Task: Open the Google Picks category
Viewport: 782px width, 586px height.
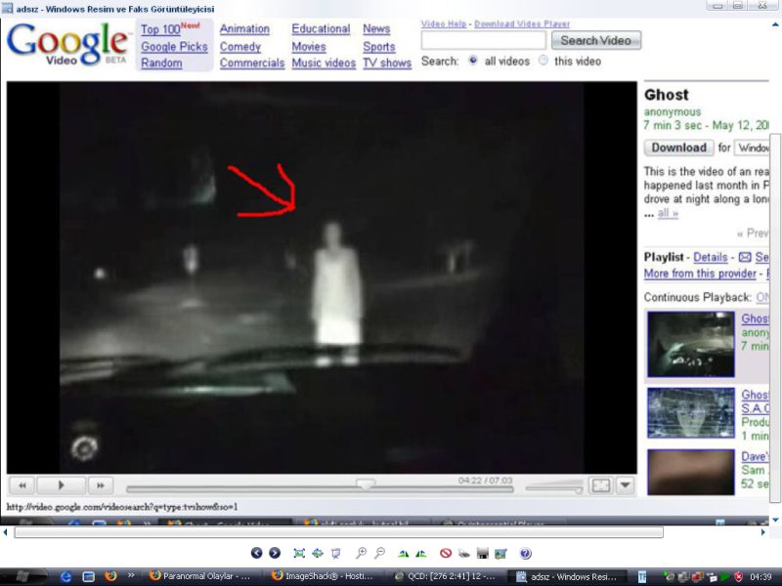Action: click(174, 47)
